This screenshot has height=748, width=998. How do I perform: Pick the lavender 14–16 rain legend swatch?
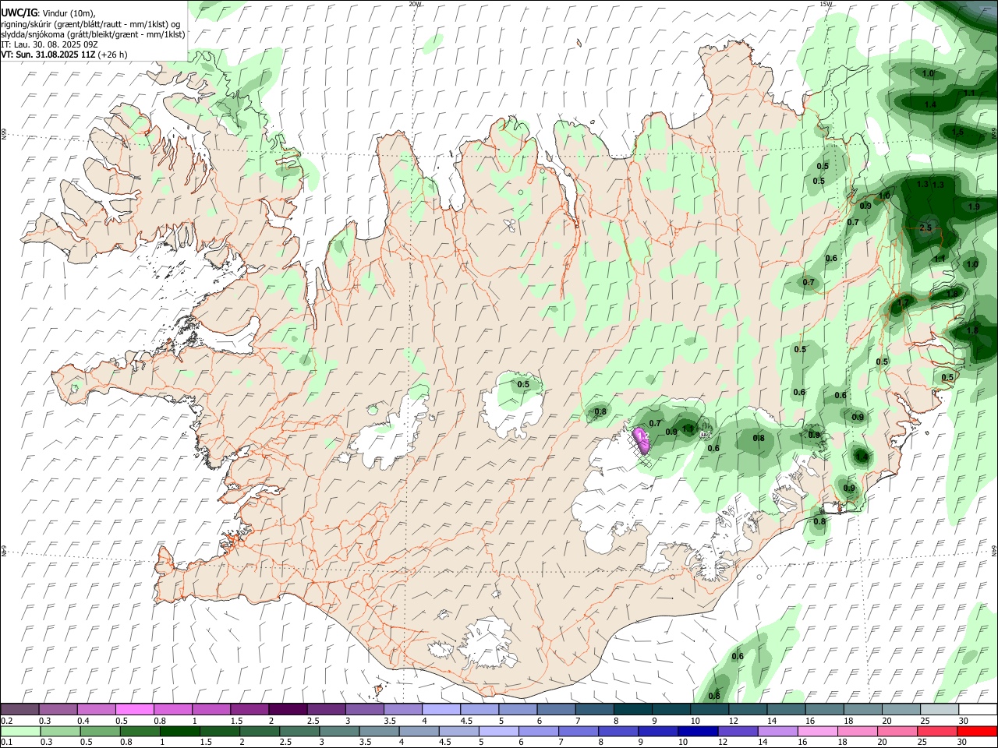[777, 731]
